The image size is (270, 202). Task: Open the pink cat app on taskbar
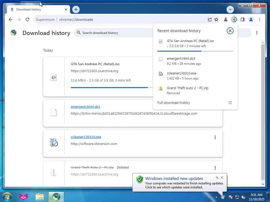(x=23, y=197)
